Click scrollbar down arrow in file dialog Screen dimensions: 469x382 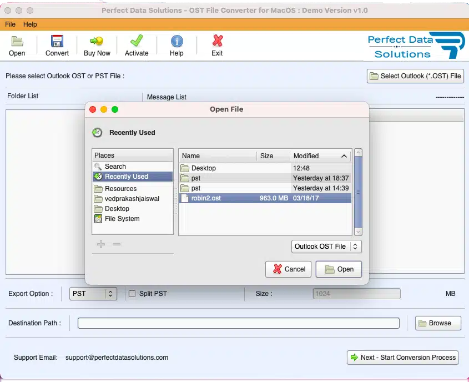click(359, 232)
